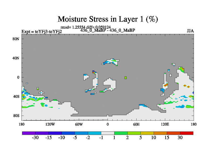
Task: Select the 60E longitude axis label
Action: pos(136,124)
